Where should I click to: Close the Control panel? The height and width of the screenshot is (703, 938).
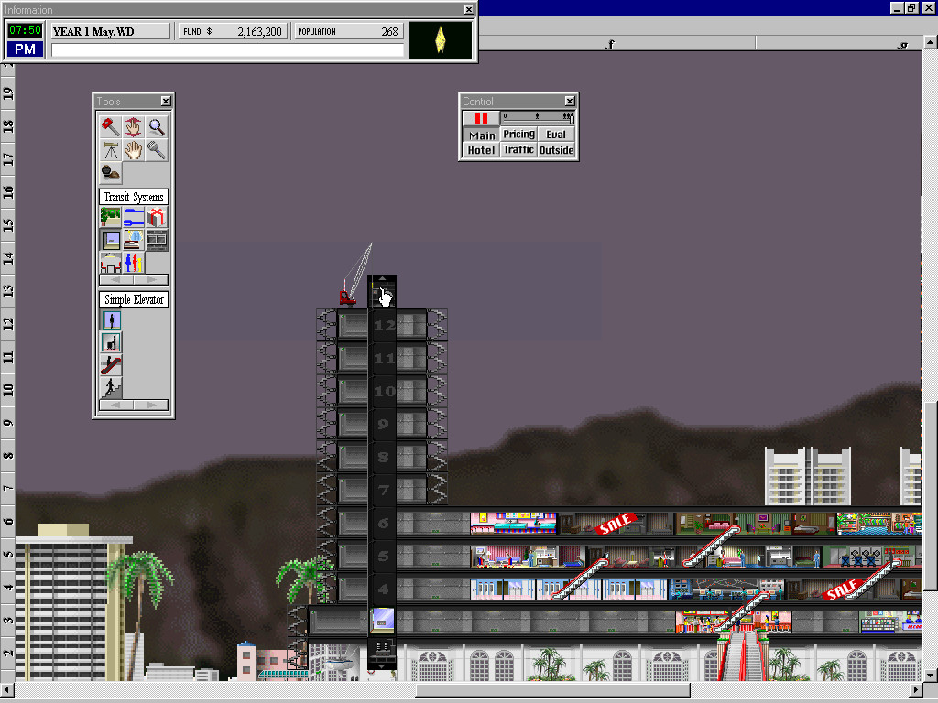(570, 101)
